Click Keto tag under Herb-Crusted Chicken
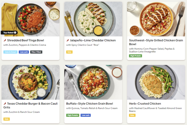 [x=132, y=115]
